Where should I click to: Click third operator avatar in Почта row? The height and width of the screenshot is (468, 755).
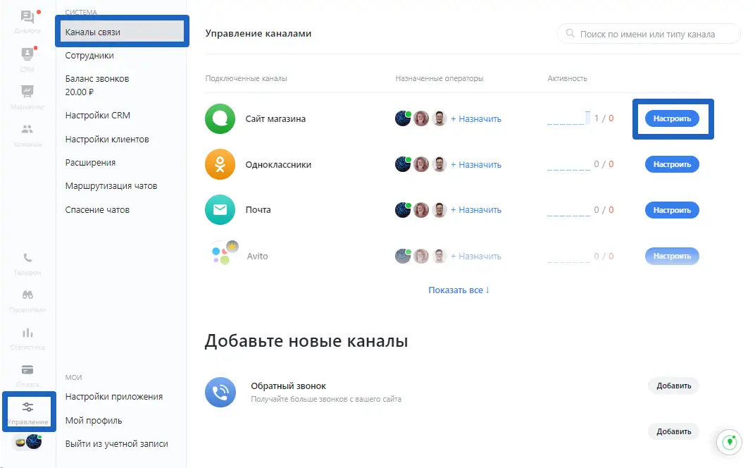click(x=439, y=209)
